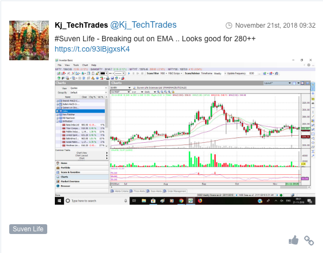Select the Titan Company row

coord(80,128)
